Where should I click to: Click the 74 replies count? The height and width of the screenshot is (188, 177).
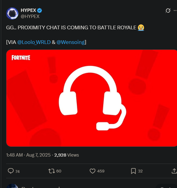tap(17, 172)
